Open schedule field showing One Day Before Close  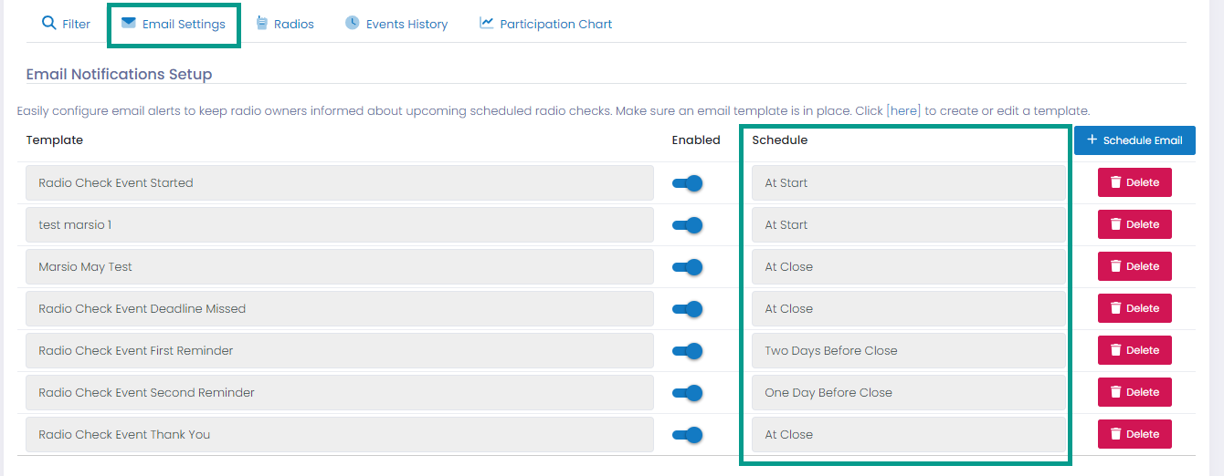click(909, 393)
